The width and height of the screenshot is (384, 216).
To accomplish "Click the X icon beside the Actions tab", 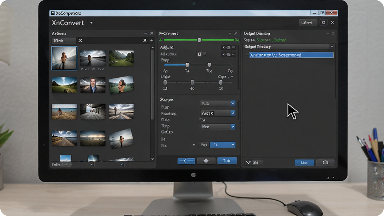I will point(80,40).
